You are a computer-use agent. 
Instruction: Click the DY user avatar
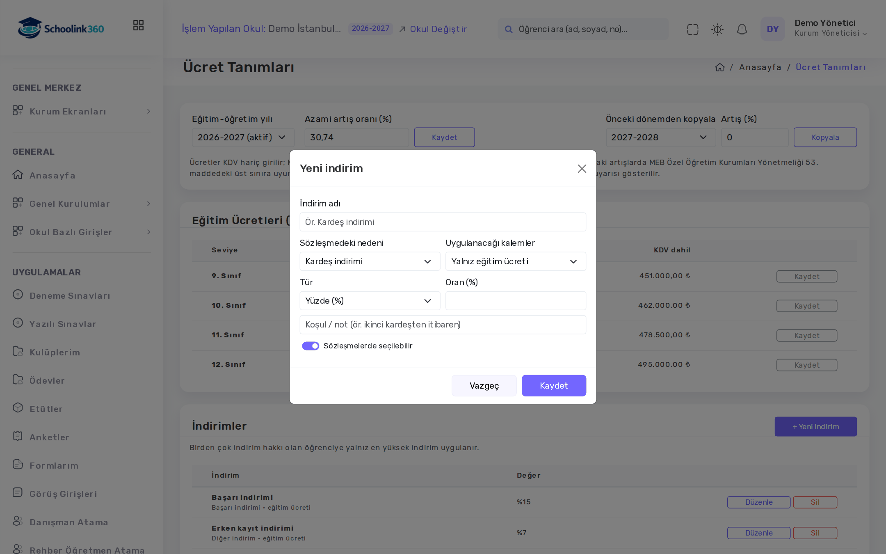[773, 29]
